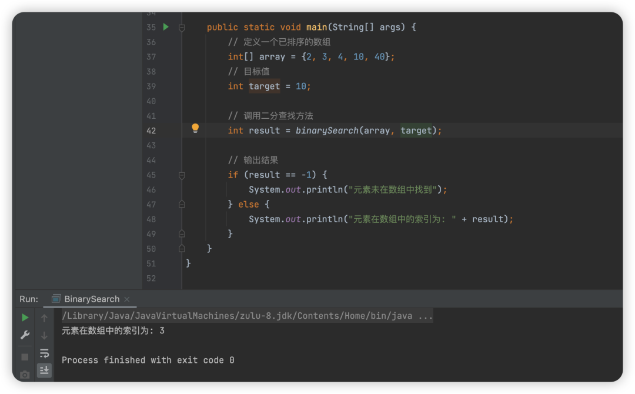The image size is (635, 394).
Task: Click line number 42 in gutter
Action: pos(151,131)
